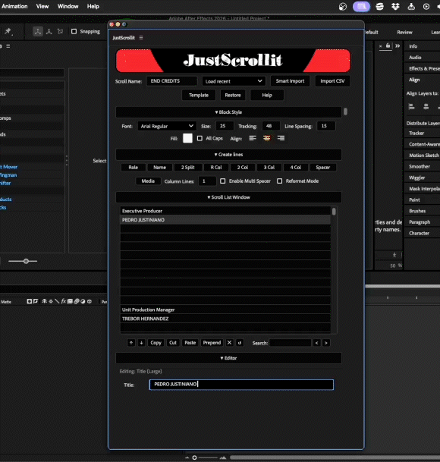Image resolution: width=440 pixels, height=462 pixels.
Task: Toggle the Snapping checkbox in toolbar
Action: pos(74,31)
